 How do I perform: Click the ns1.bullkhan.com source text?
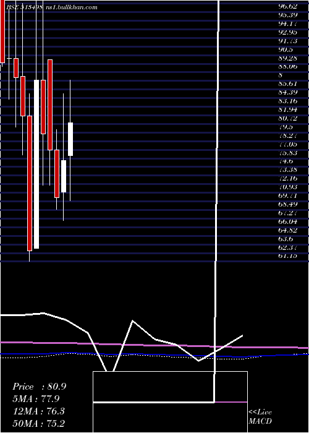click(71, 7)
